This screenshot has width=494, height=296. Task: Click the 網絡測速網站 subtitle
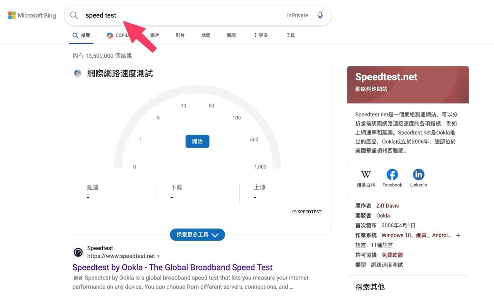point(371,89)
